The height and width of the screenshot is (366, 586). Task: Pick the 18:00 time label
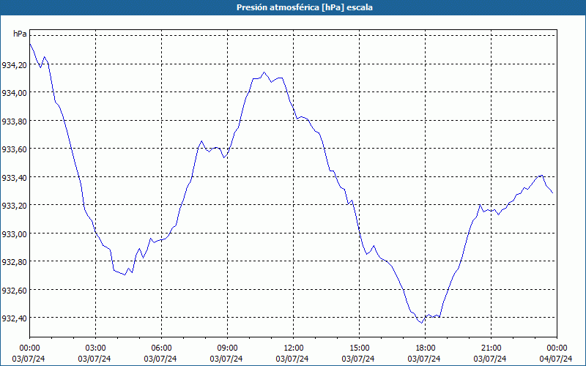pos(425,348)
